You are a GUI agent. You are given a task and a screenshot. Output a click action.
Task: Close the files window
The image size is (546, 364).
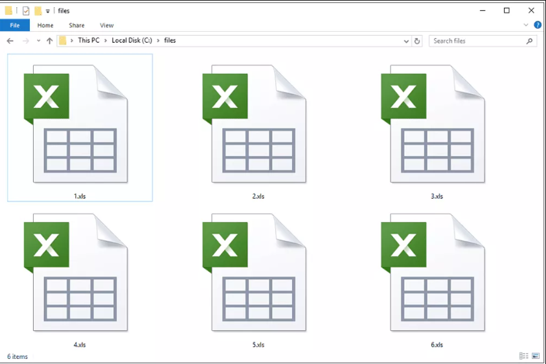(x=531, y=10)
